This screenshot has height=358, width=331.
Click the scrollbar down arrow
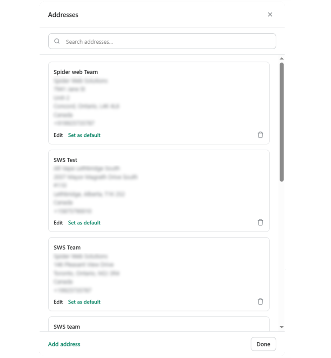282,327
